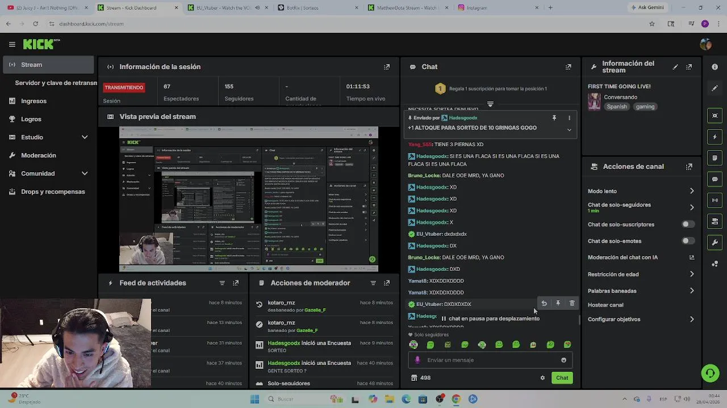This screenshot has height=408, width=727.
Task: Pop out the Feed de actividades panel
Action: pos(236,283)
